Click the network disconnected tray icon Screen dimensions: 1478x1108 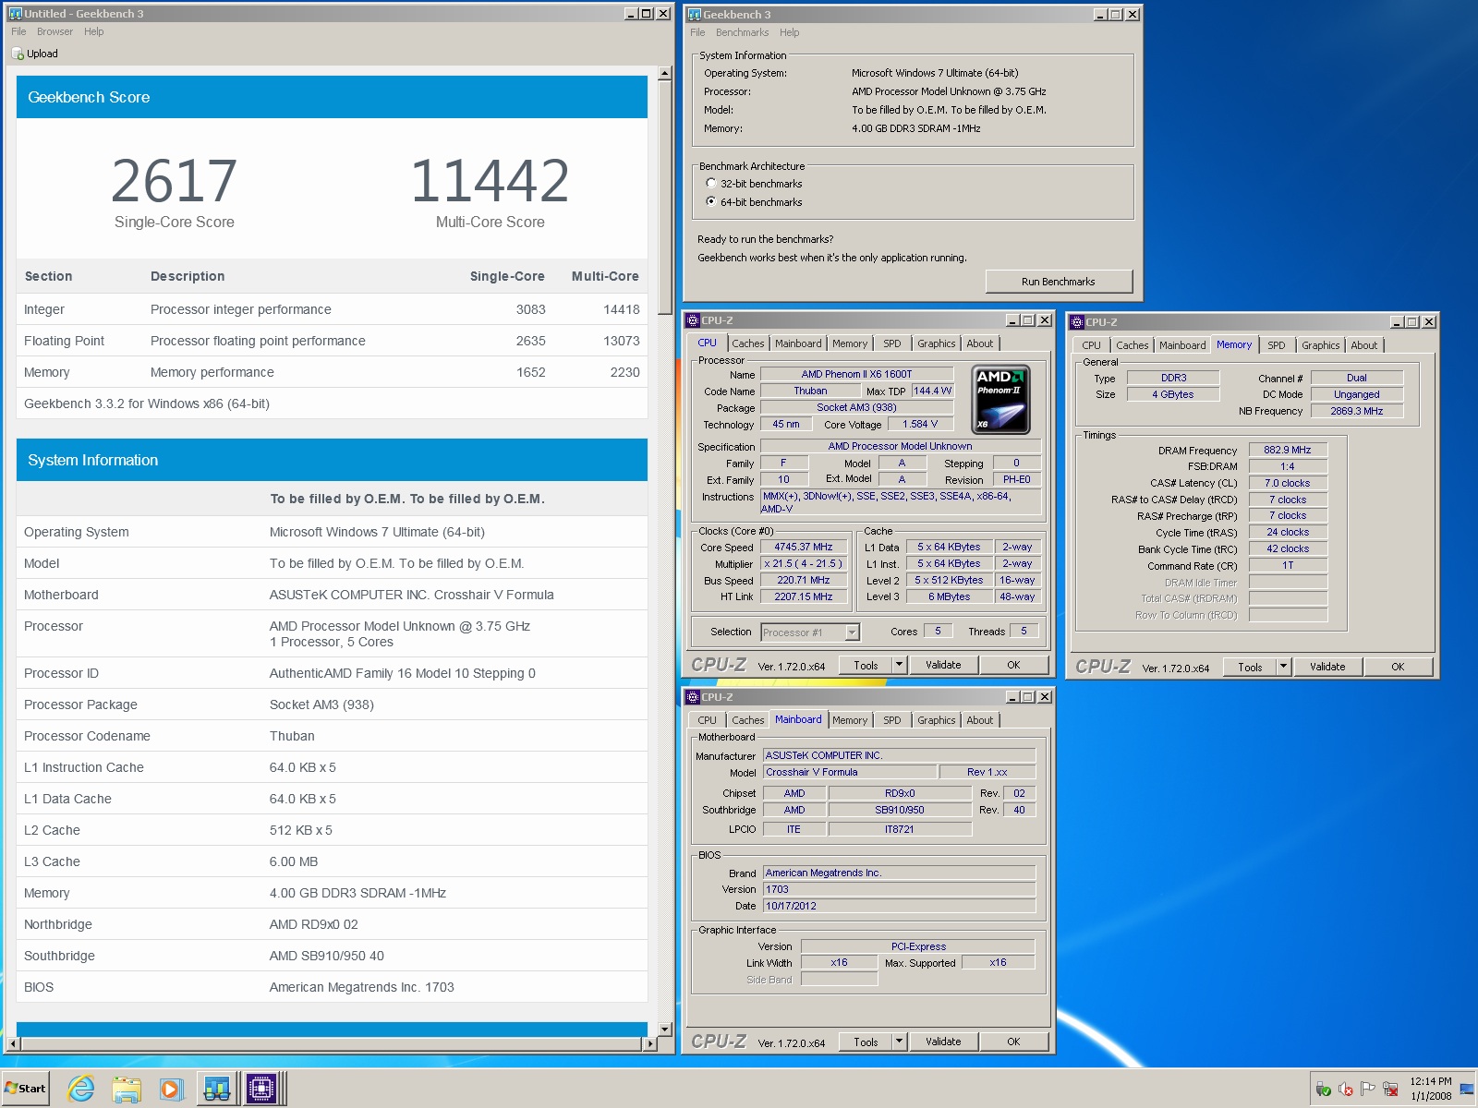[x=1390, y=1090]
